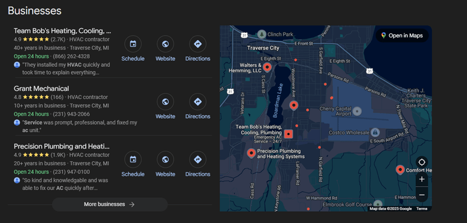The height and width of the screenshot is (223, 467).
Task: Click phone number (866) 262-4328
Action: coord(71,56)
